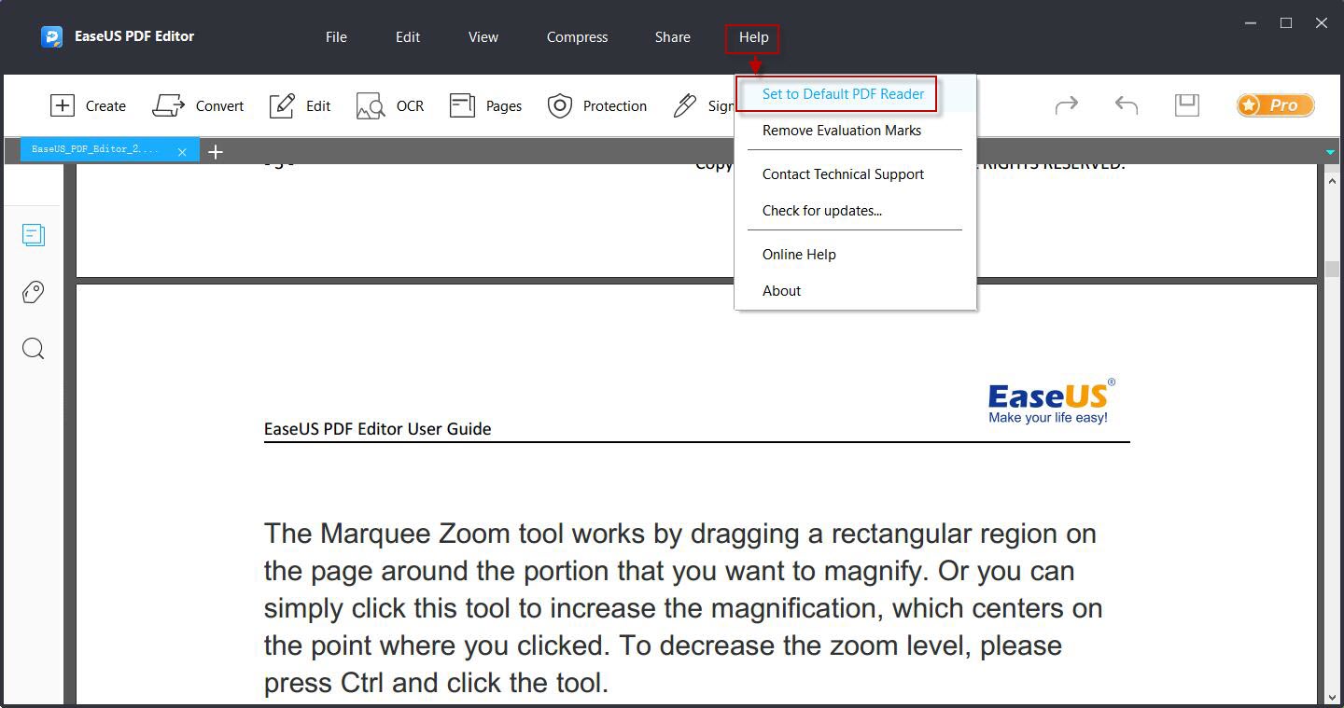1344x708 pixels.
Task: Click the redo arrow icon
Action: click(x=1066, y=105)
